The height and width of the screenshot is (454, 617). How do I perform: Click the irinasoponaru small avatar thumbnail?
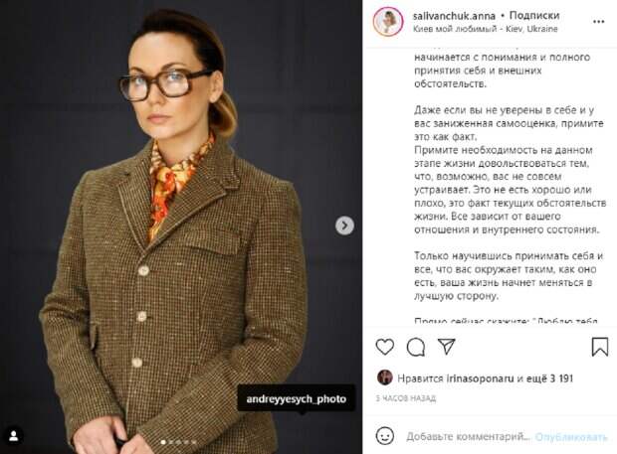pos(385,378)
